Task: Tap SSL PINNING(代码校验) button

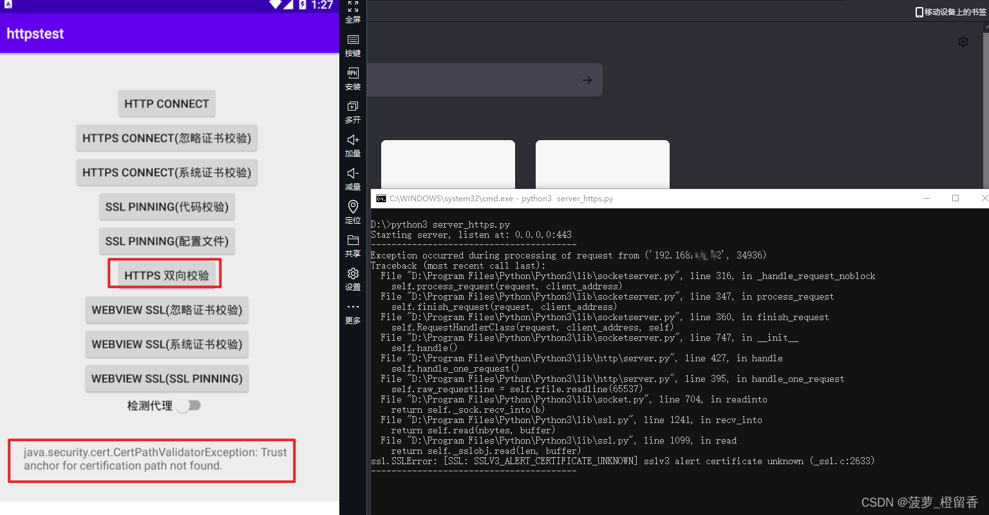Action: click(x=167, y=207)
